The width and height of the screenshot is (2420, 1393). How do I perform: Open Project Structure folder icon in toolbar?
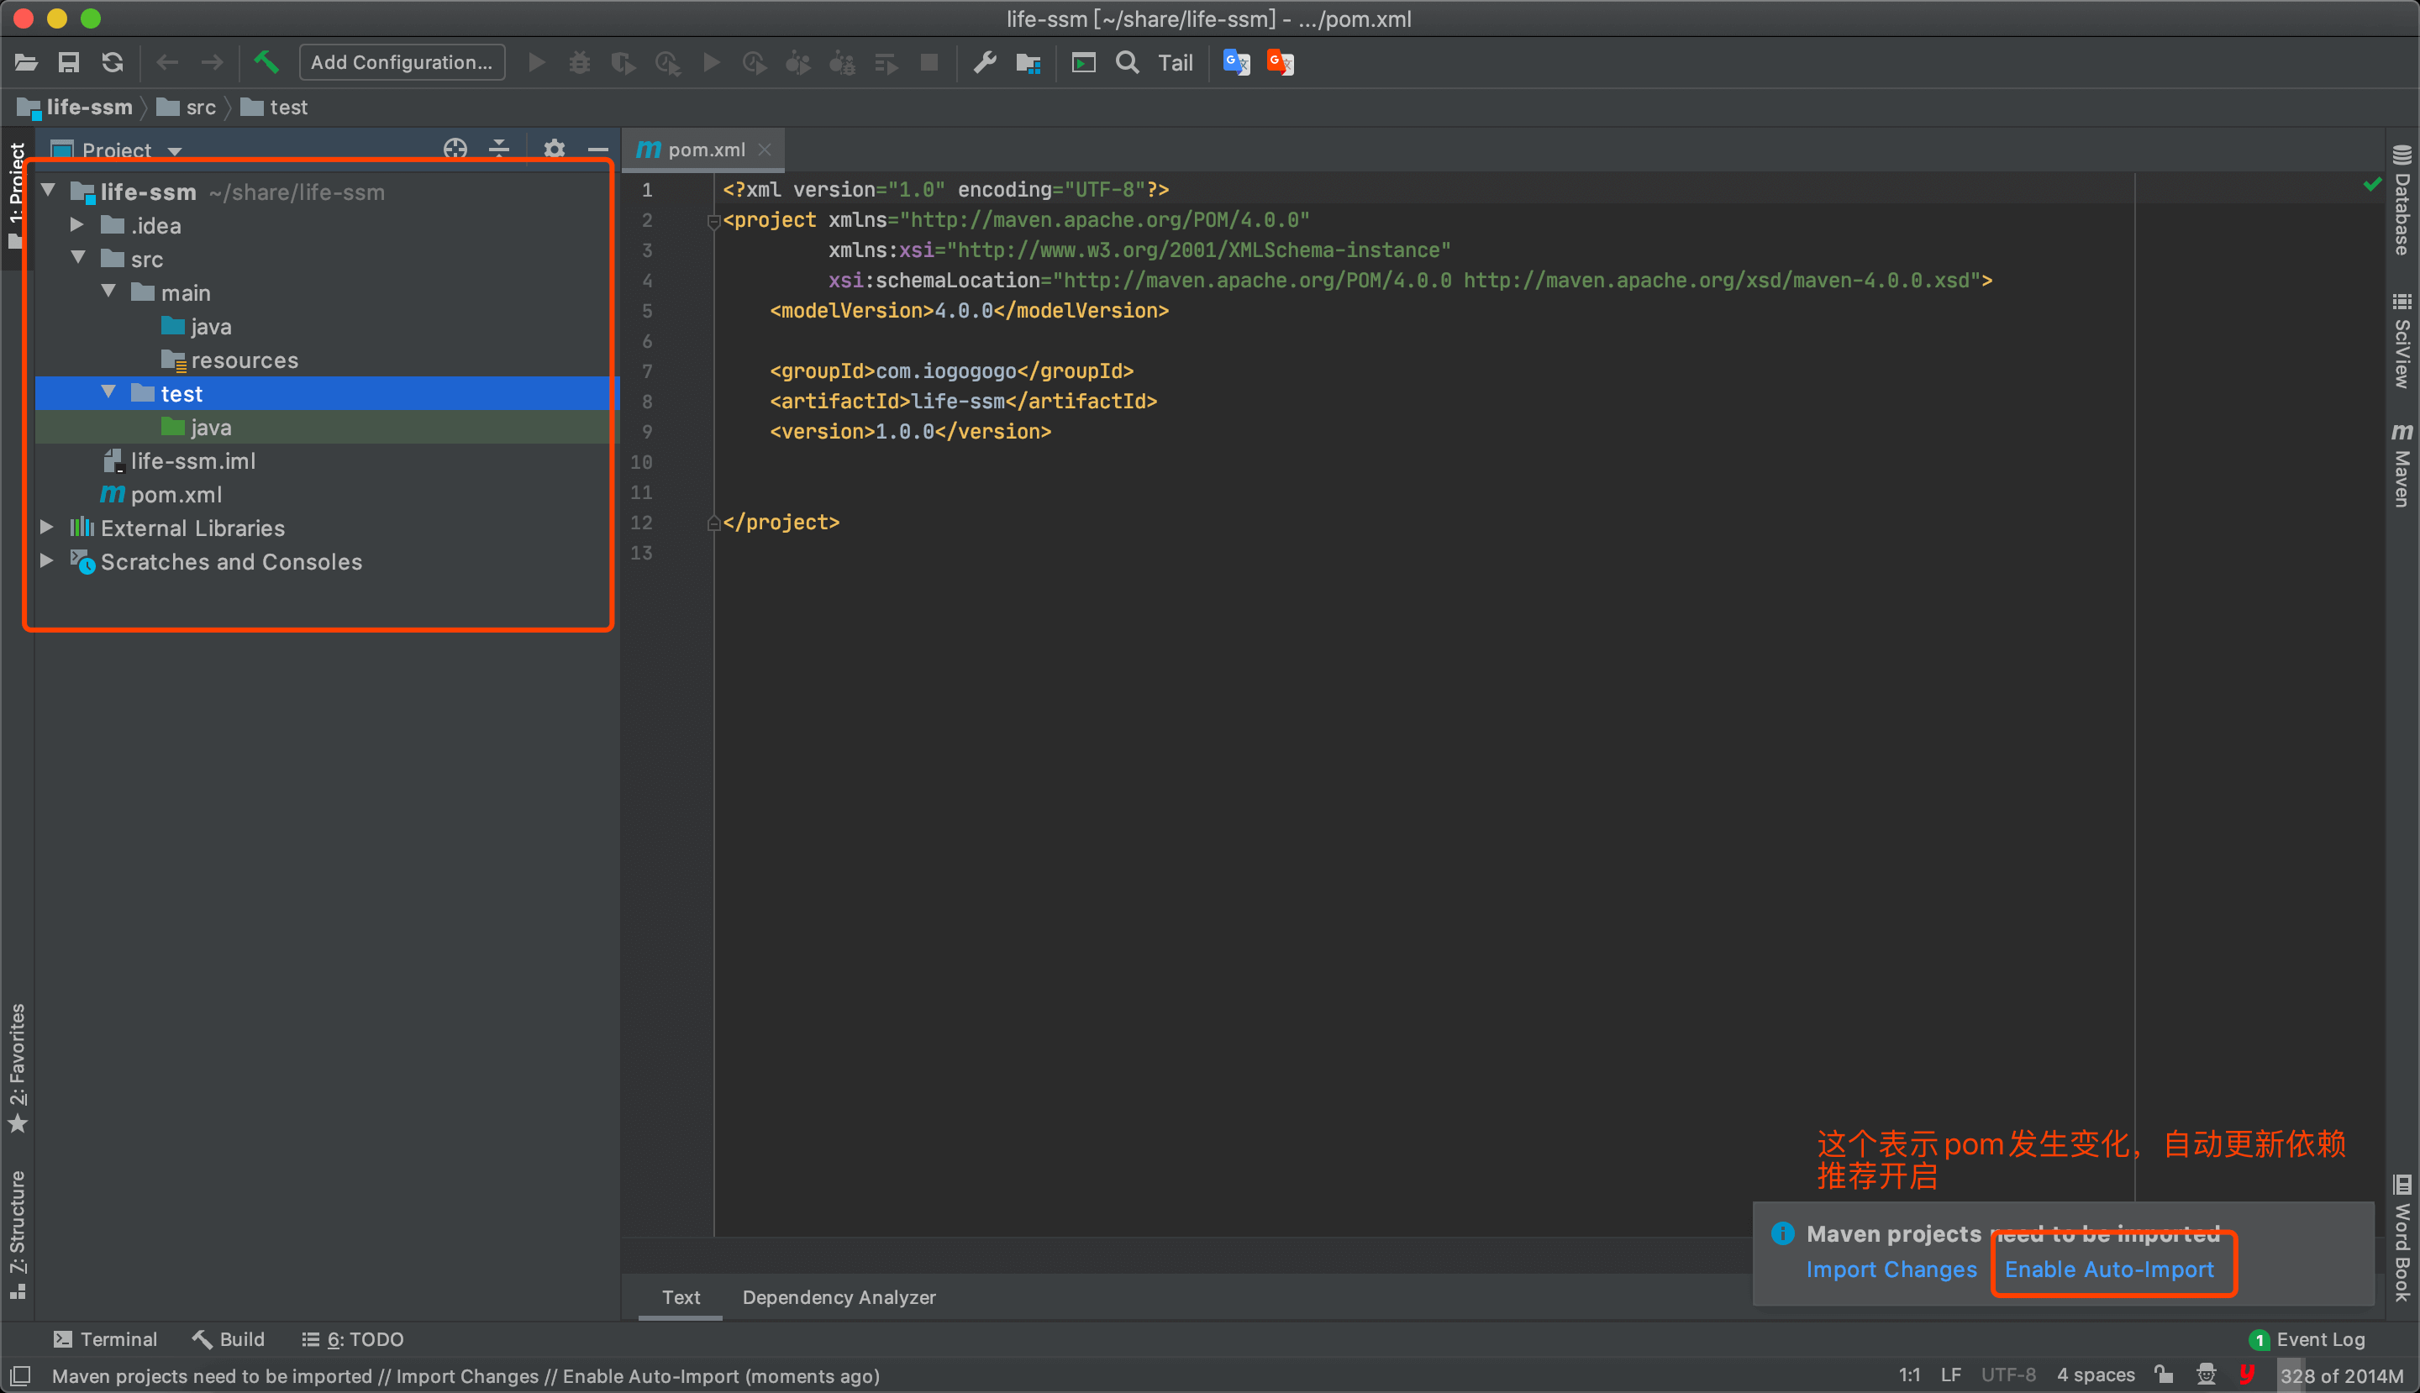pos(1028,63)
